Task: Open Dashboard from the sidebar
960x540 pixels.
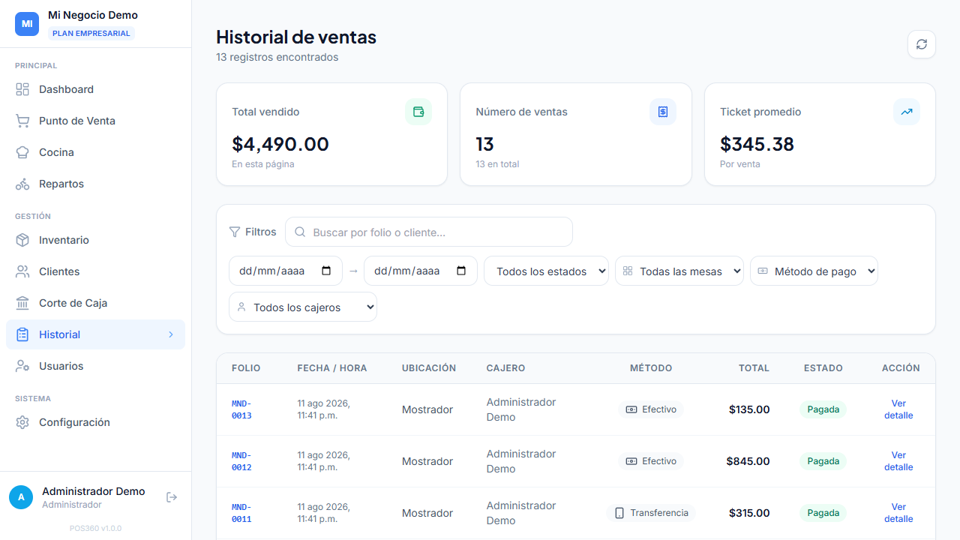Action: (x=95, y=89)
